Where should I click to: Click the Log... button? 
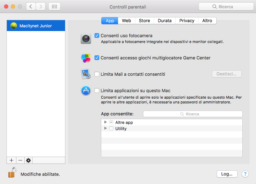point(227,174)
